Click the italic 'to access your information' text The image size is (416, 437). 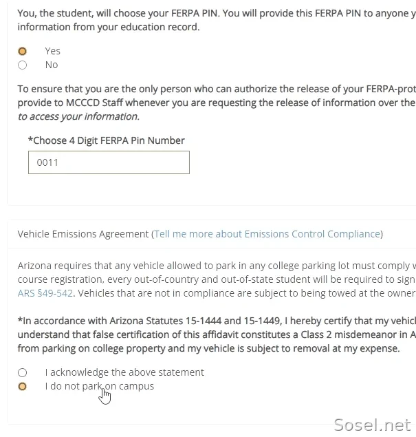coord(78,116)
